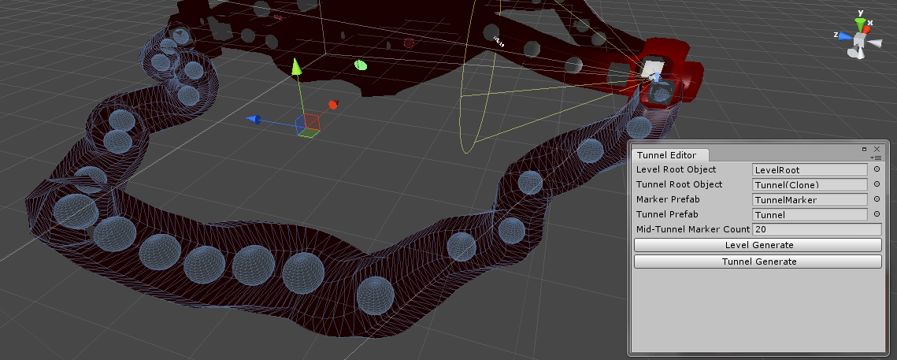
Task: Grab the blue Z-axis arrow of move gizmo
Action: 254,120
